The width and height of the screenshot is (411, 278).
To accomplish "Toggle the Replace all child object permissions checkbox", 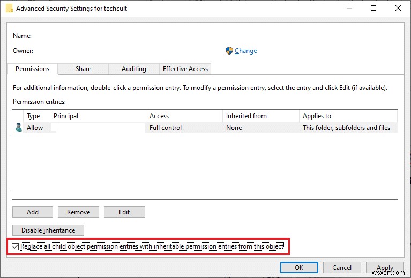I will (16, 246).
